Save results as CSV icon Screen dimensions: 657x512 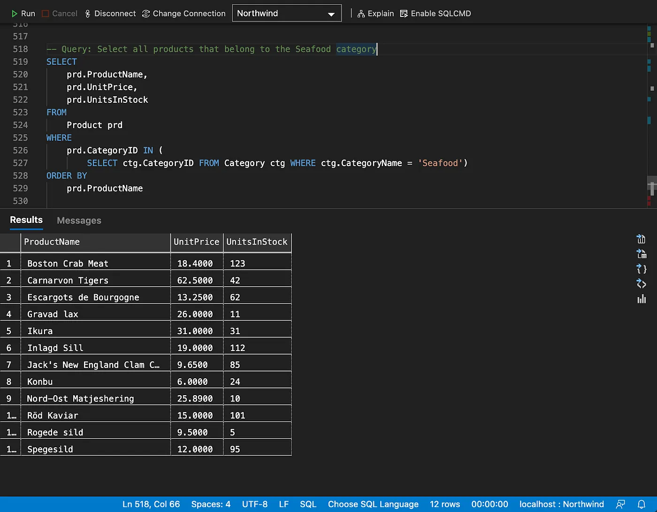(641, 239)
